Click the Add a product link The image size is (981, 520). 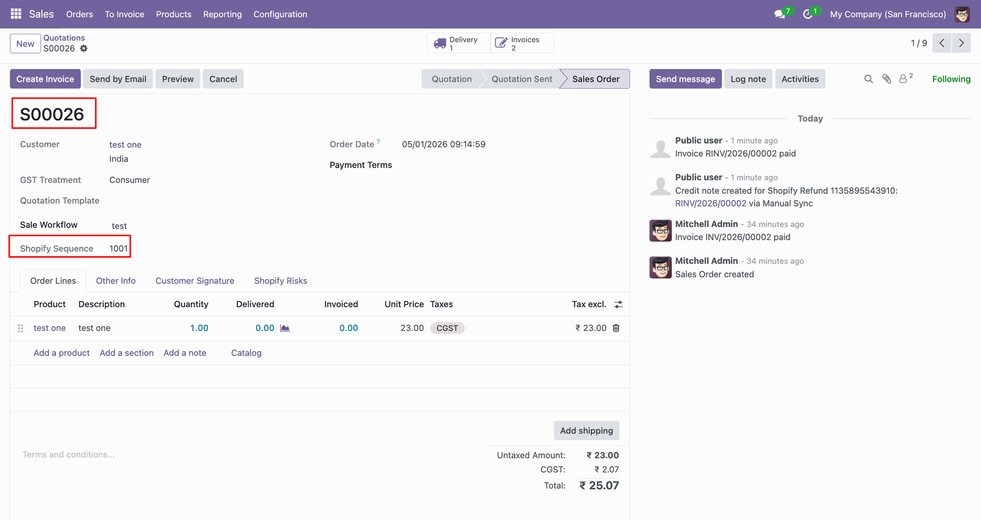[62, 353]
